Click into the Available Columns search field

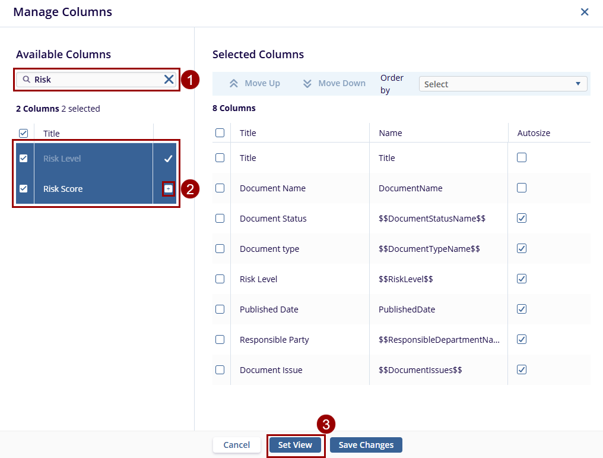point(95,80)
